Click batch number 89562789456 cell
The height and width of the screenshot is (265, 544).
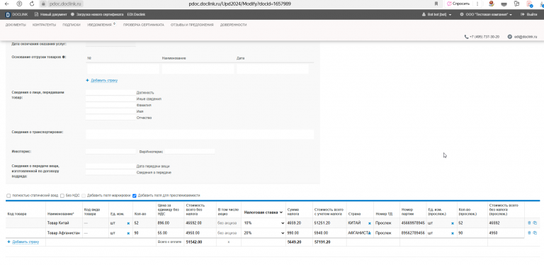click(413, 233)
